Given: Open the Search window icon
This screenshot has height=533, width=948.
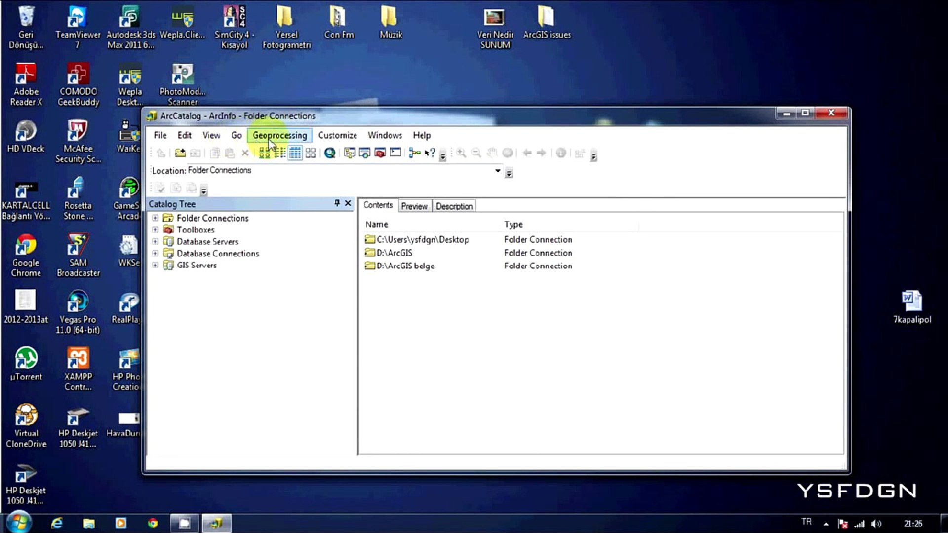Looking at the screenshot, I should pos(364,153).
